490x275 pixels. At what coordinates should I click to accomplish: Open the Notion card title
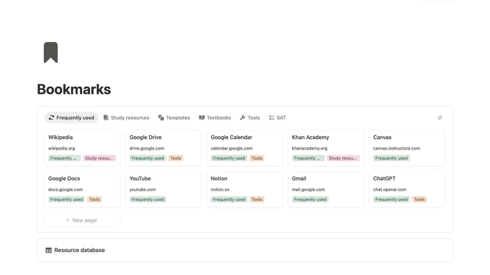pos(219,179)
